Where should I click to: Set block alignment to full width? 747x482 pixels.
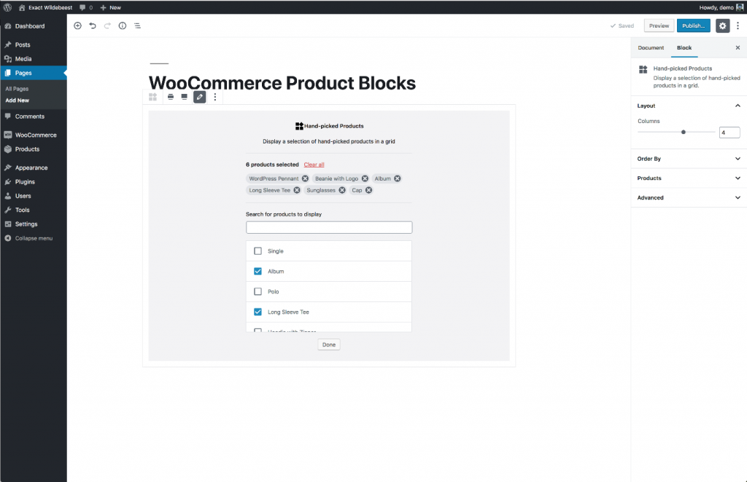(185, 97)
